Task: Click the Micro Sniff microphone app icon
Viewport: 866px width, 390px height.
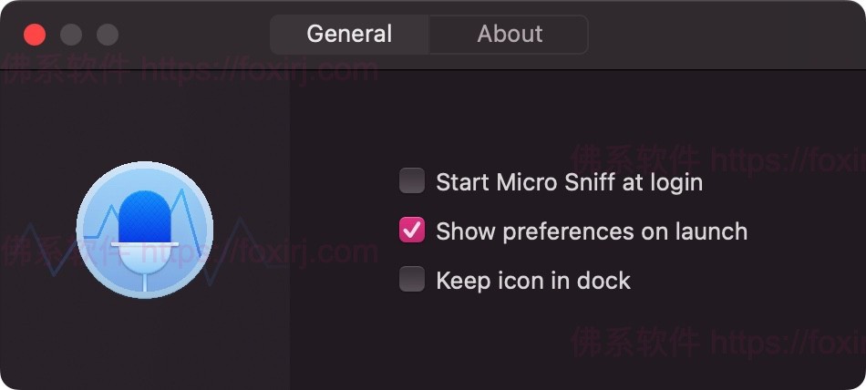Action: pyautogui.click(x=145, y=230)
